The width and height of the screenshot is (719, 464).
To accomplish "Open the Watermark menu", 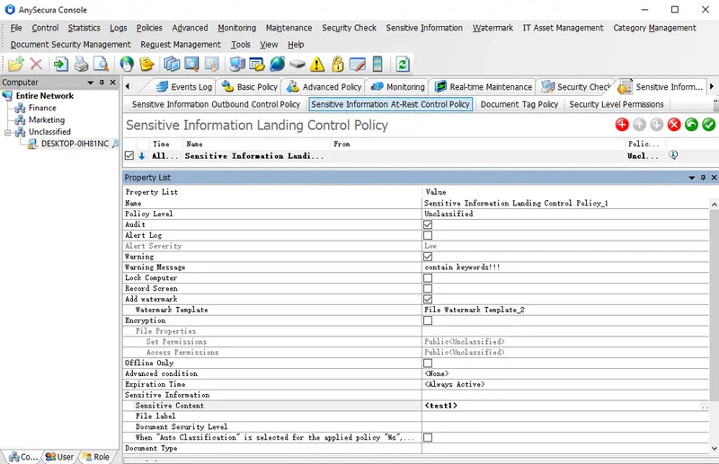I will tap(493, 28).
